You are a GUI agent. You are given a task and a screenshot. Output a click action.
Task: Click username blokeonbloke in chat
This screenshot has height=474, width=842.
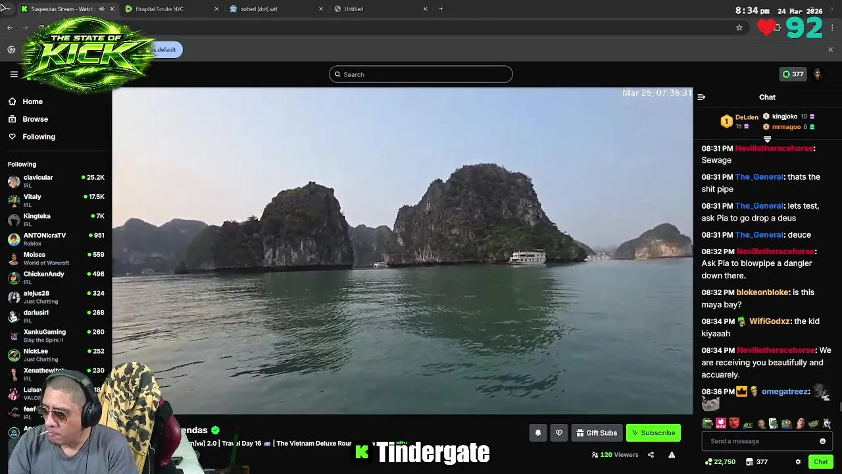(762, 292)
